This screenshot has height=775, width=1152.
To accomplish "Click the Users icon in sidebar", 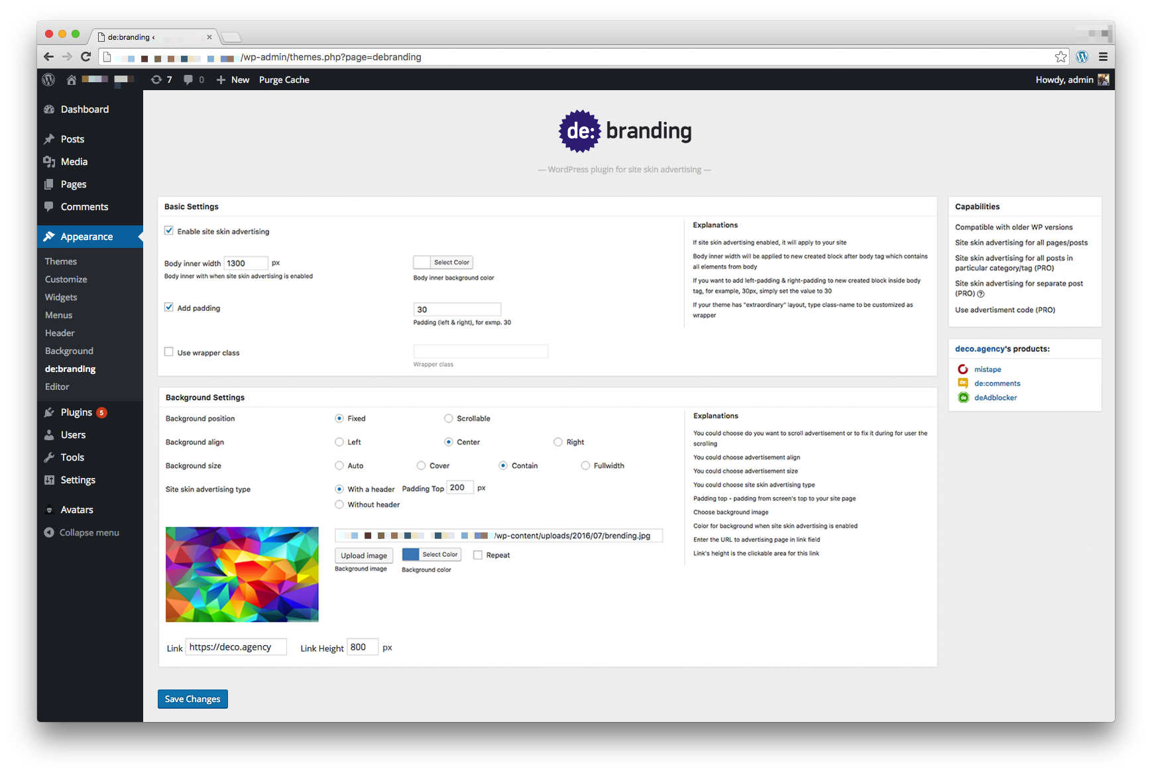I will pyautogui.click(x=49, y=435).
